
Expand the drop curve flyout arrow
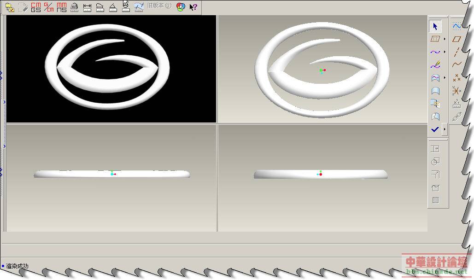click(445, 78)
